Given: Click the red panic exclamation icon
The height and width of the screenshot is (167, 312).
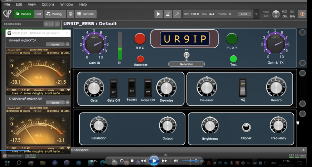Looking at the screenshot, I should [302, 14].
